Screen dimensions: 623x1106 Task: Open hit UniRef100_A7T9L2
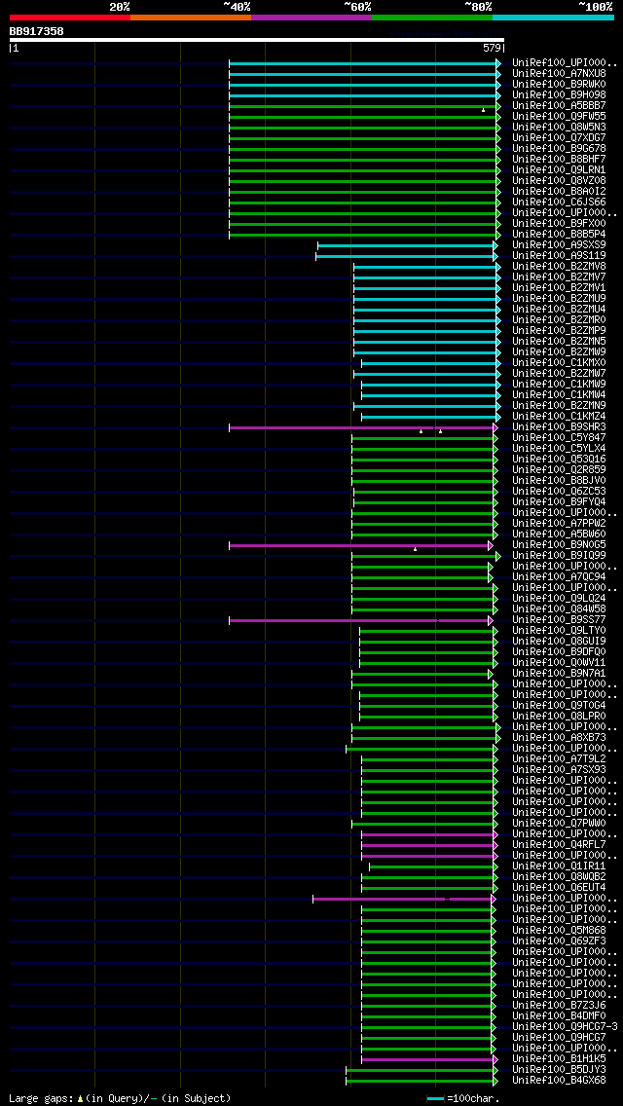click(x=559, y=759)
